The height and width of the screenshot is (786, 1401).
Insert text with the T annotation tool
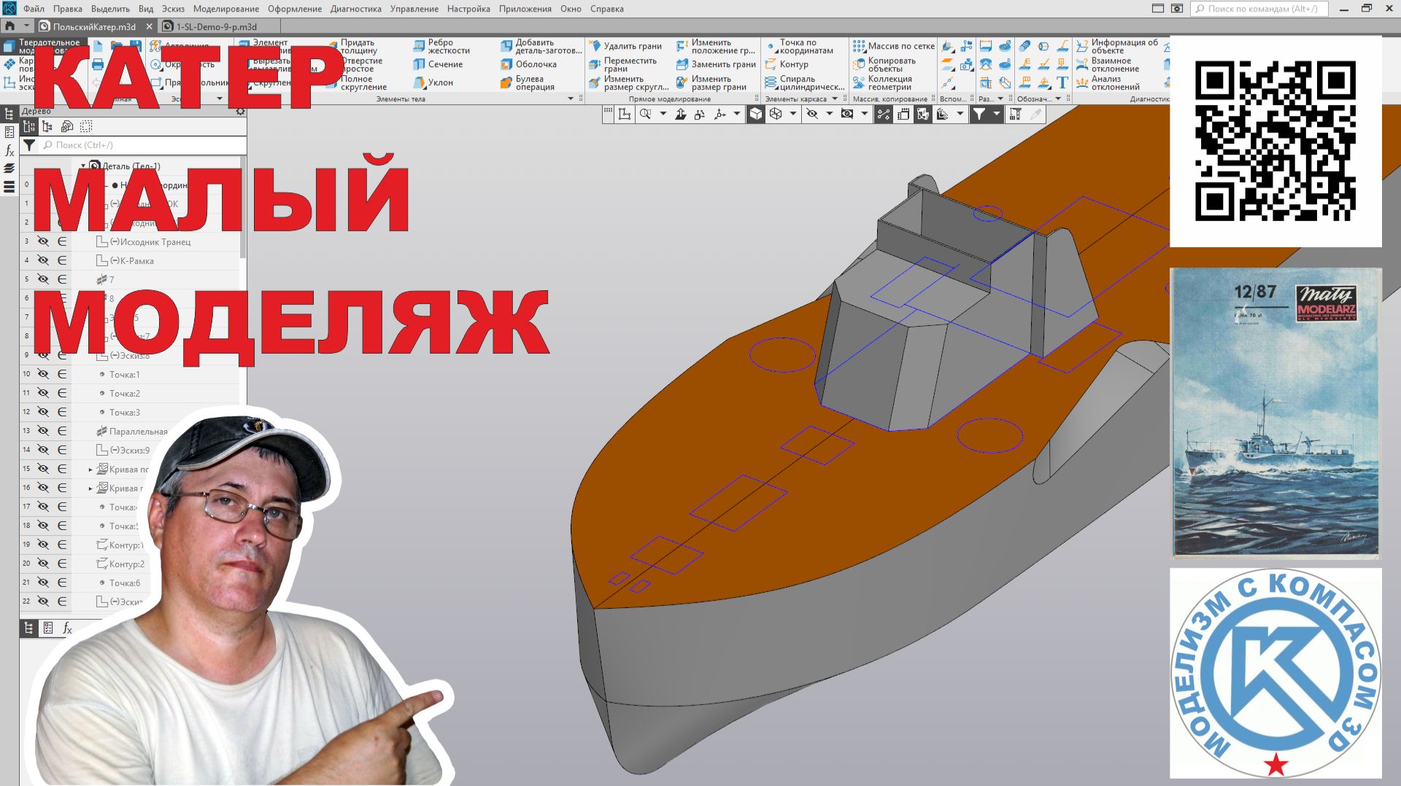pyautogui.click(x=1062, y=82)
